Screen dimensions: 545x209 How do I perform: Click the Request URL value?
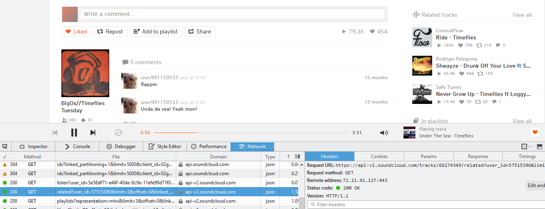pyautogui.click(x=440, y=165)
